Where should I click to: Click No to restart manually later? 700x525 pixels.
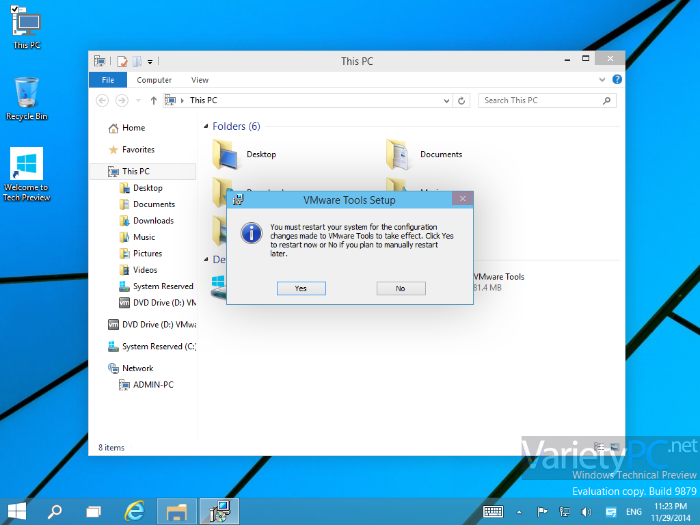tap(401, 288)
